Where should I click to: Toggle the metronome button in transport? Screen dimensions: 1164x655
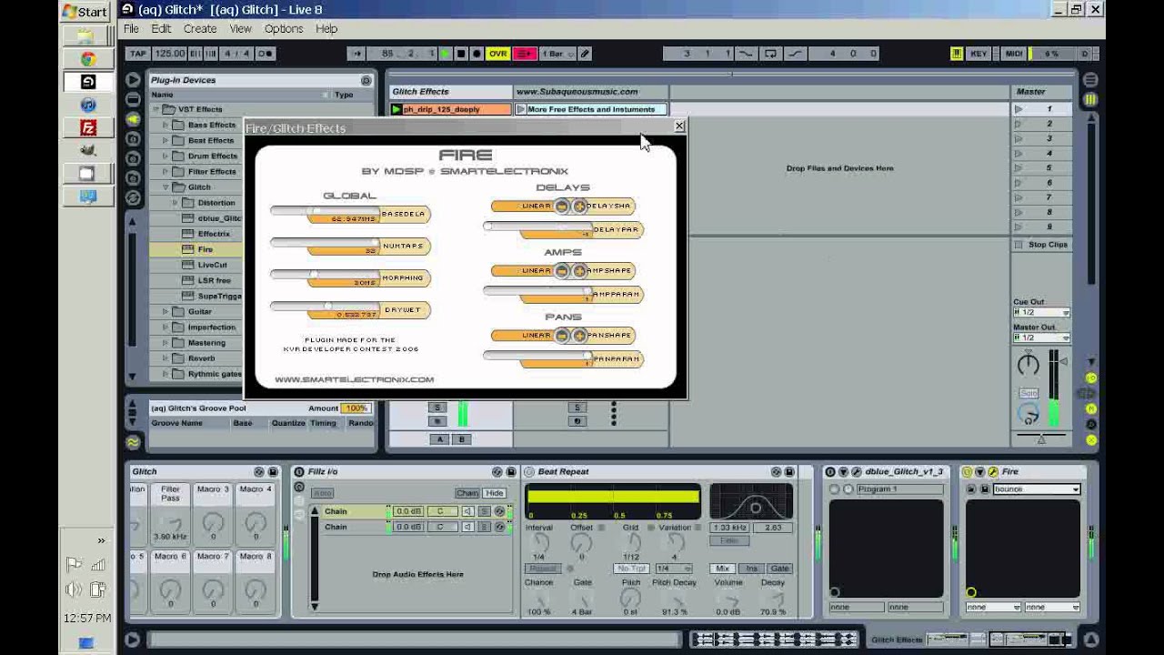(x=266, y=54)
